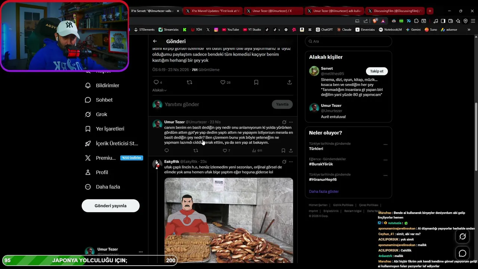Open Profil in the sidebar
478x269 pixels.
click(97, 172)
